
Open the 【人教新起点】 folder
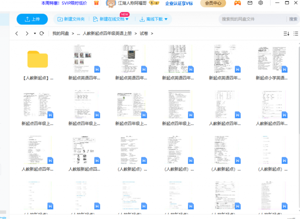37,63
